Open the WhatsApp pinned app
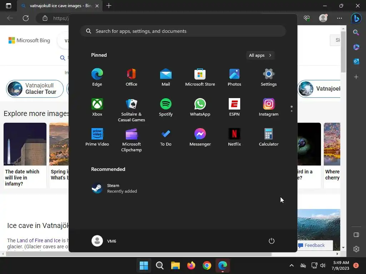Screen dimensions: 366x274 click(200, 107)
